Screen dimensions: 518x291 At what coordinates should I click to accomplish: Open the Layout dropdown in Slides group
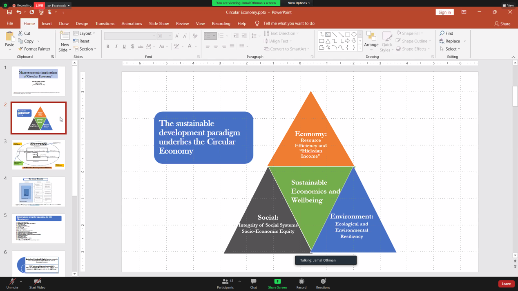point(85,33)
